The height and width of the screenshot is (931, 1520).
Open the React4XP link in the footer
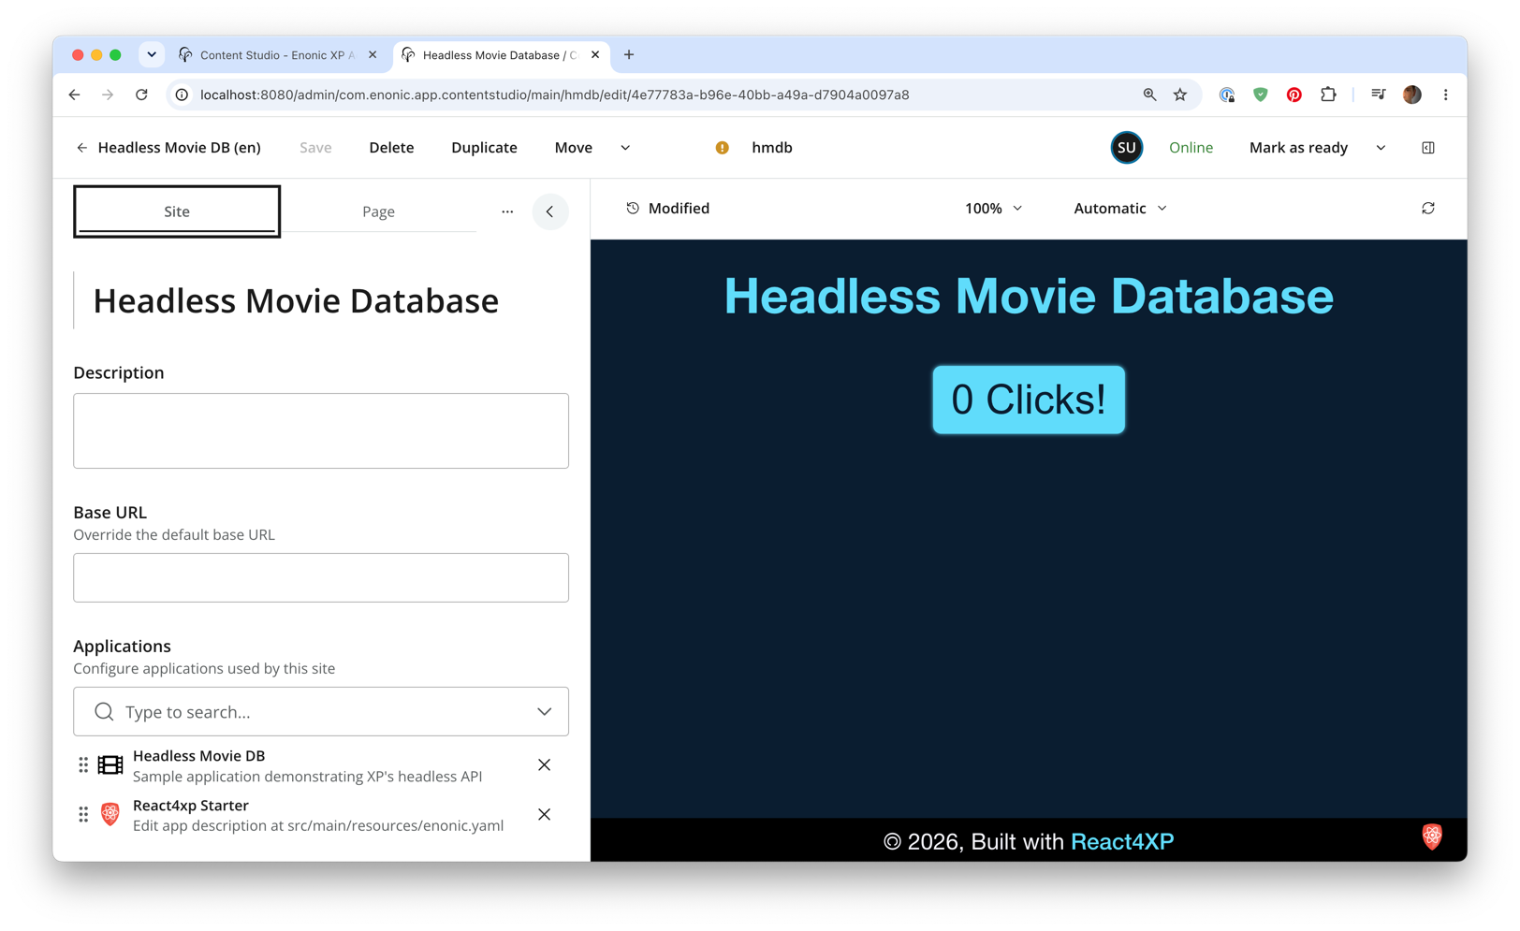(x=1122, y=841)
